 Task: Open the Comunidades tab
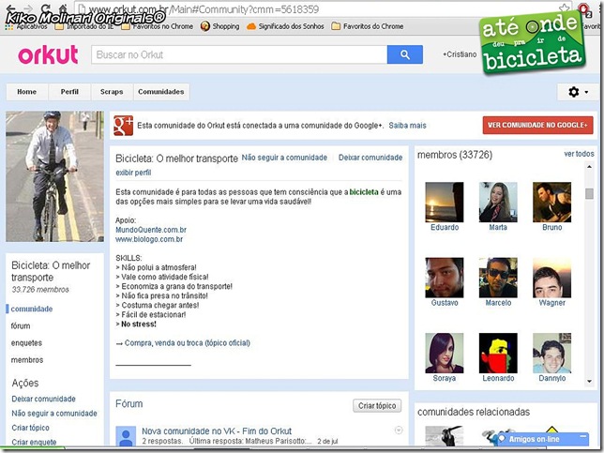(x=161, y=92)
